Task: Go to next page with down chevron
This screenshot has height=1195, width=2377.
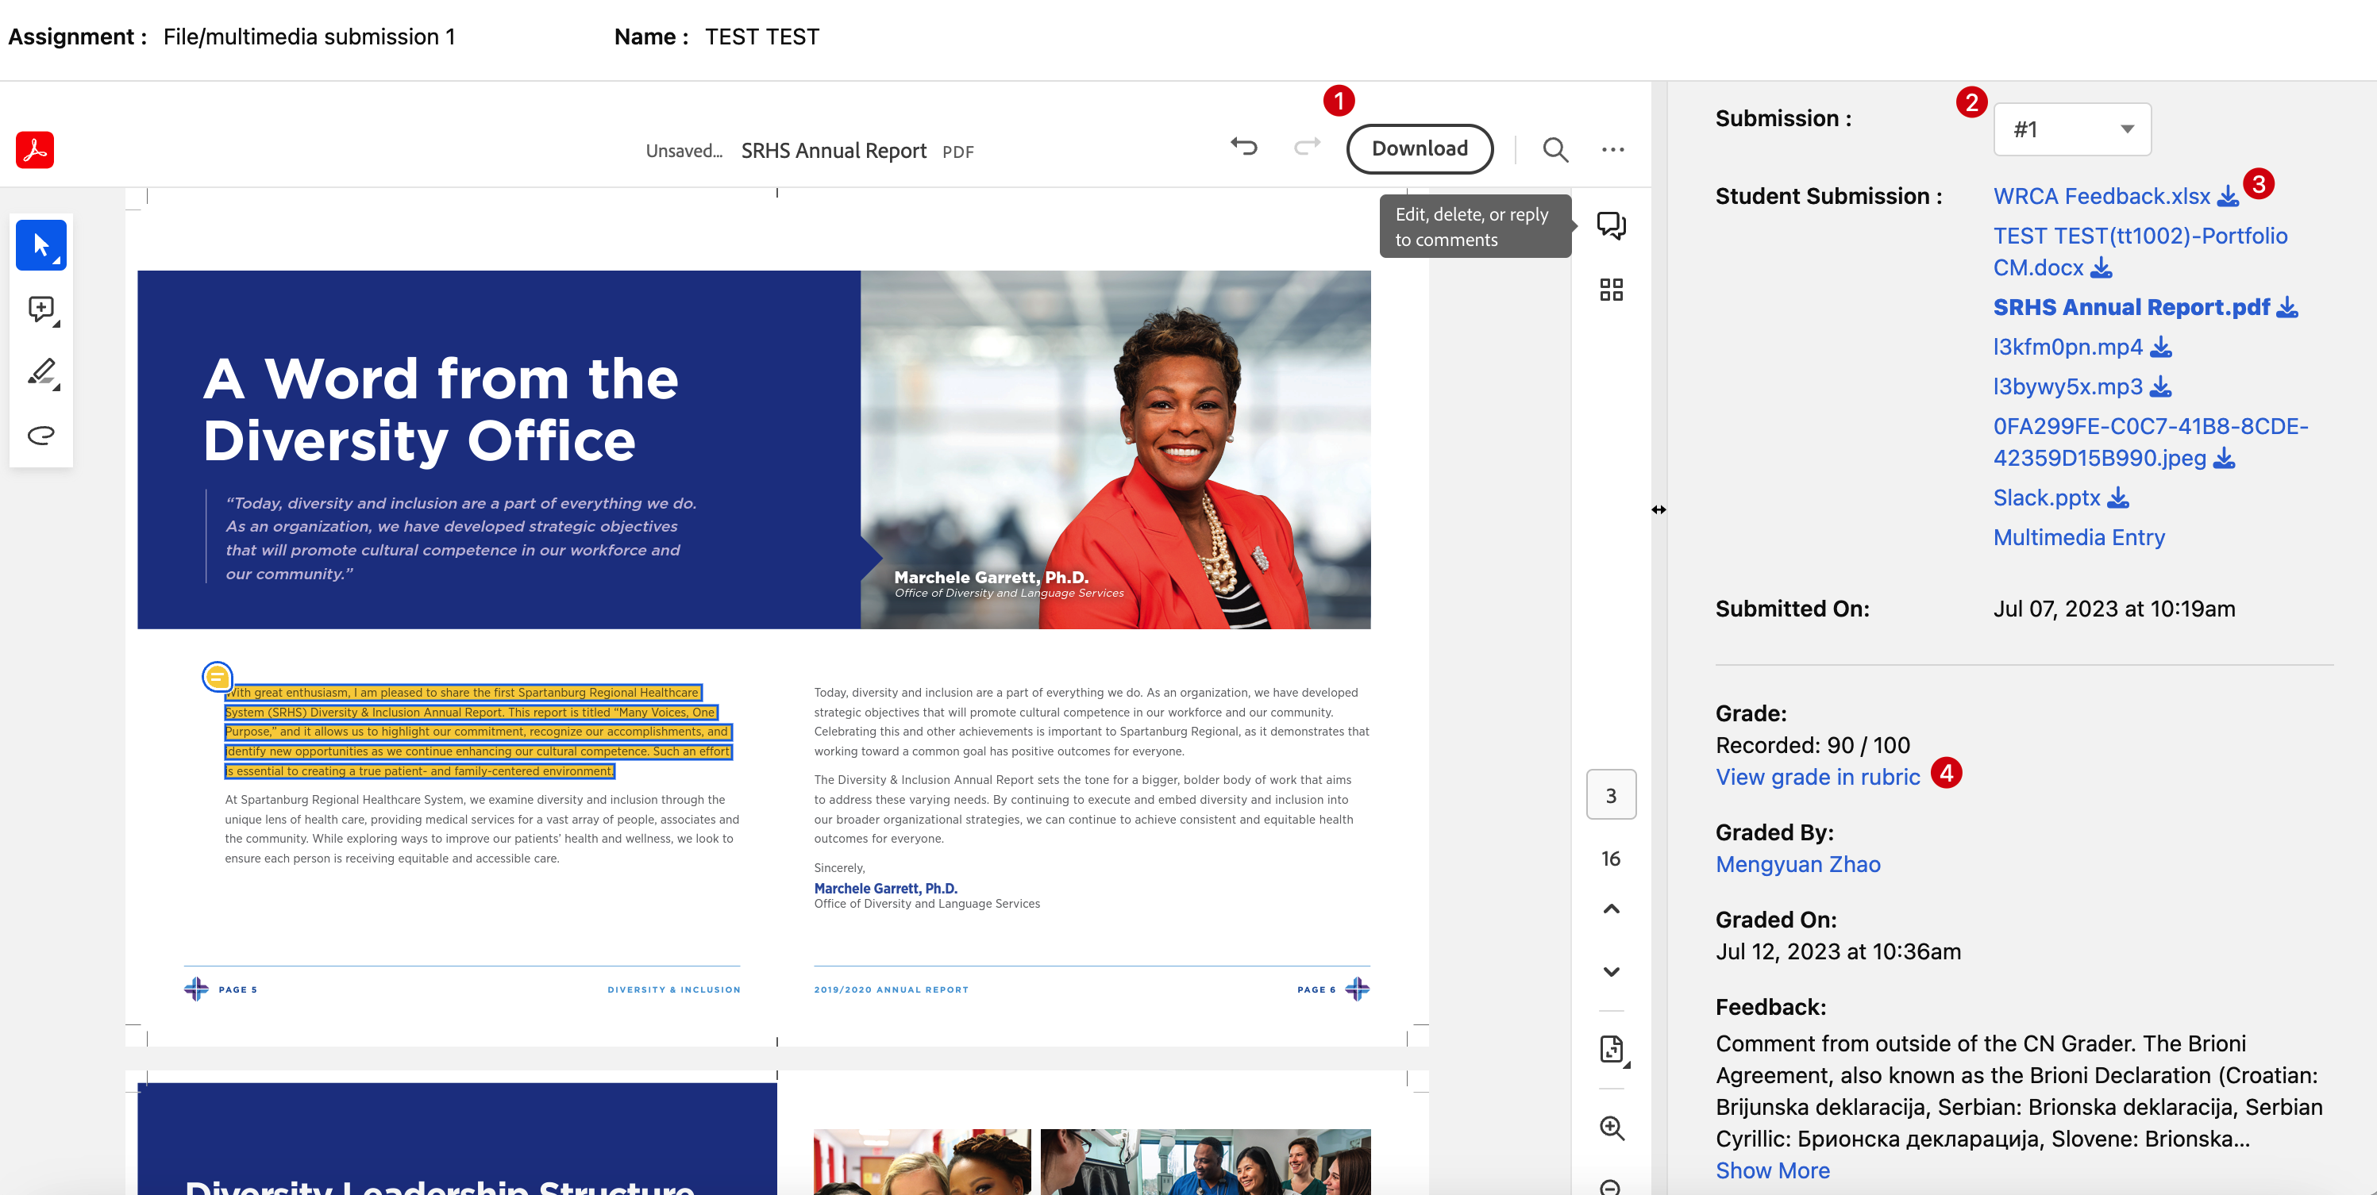Action: (1611, 972)
